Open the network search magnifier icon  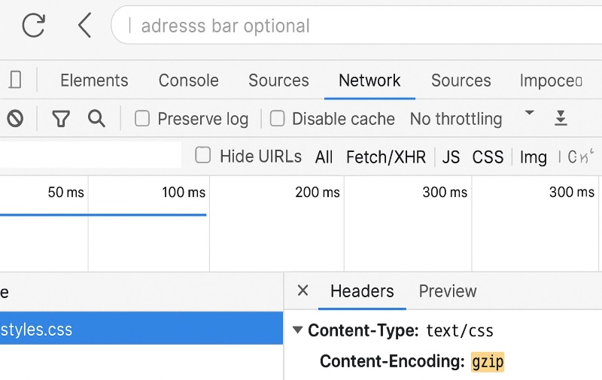[96, 118]
